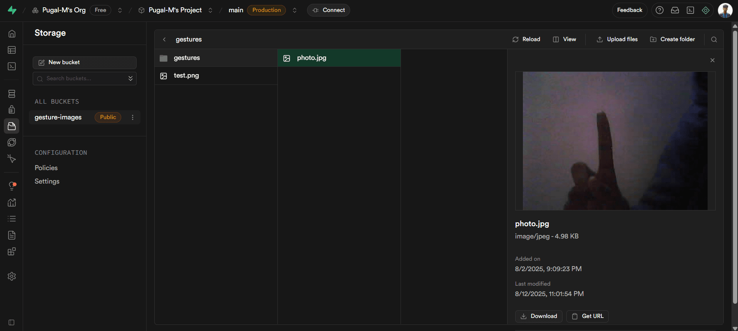
Task: Open the Database sidebar icon
Action: pyautogui.click(x=12, y=94)
